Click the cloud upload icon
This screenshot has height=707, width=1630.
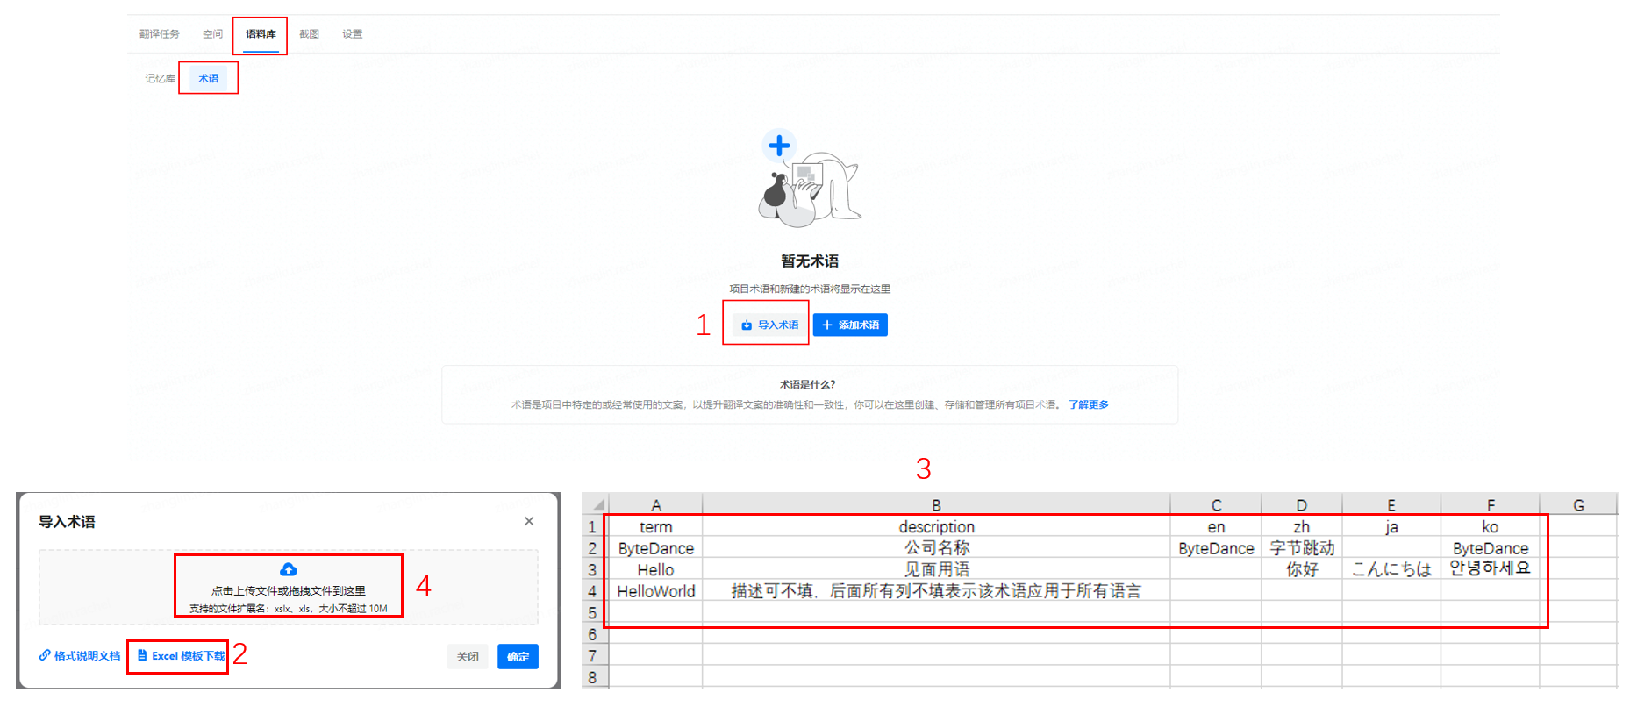[x=288, y=570]
